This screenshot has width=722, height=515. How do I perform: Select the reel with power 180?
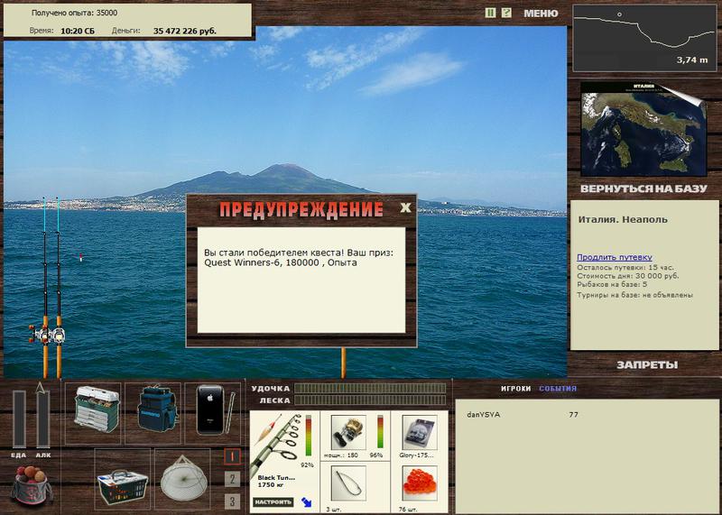348,433
